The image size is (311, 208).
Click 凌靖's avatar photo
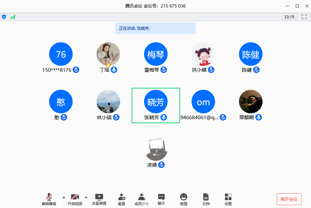(156, 149)
